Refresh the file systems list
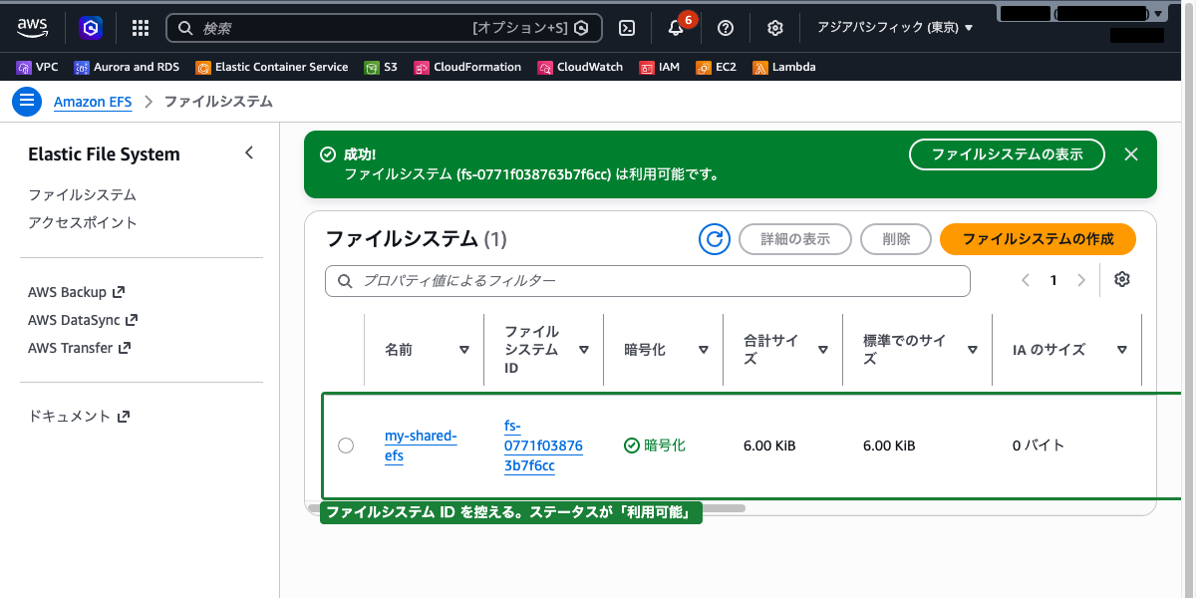Image resolution: width=1196 pixels, height=598 pixels. coord(715,239)
